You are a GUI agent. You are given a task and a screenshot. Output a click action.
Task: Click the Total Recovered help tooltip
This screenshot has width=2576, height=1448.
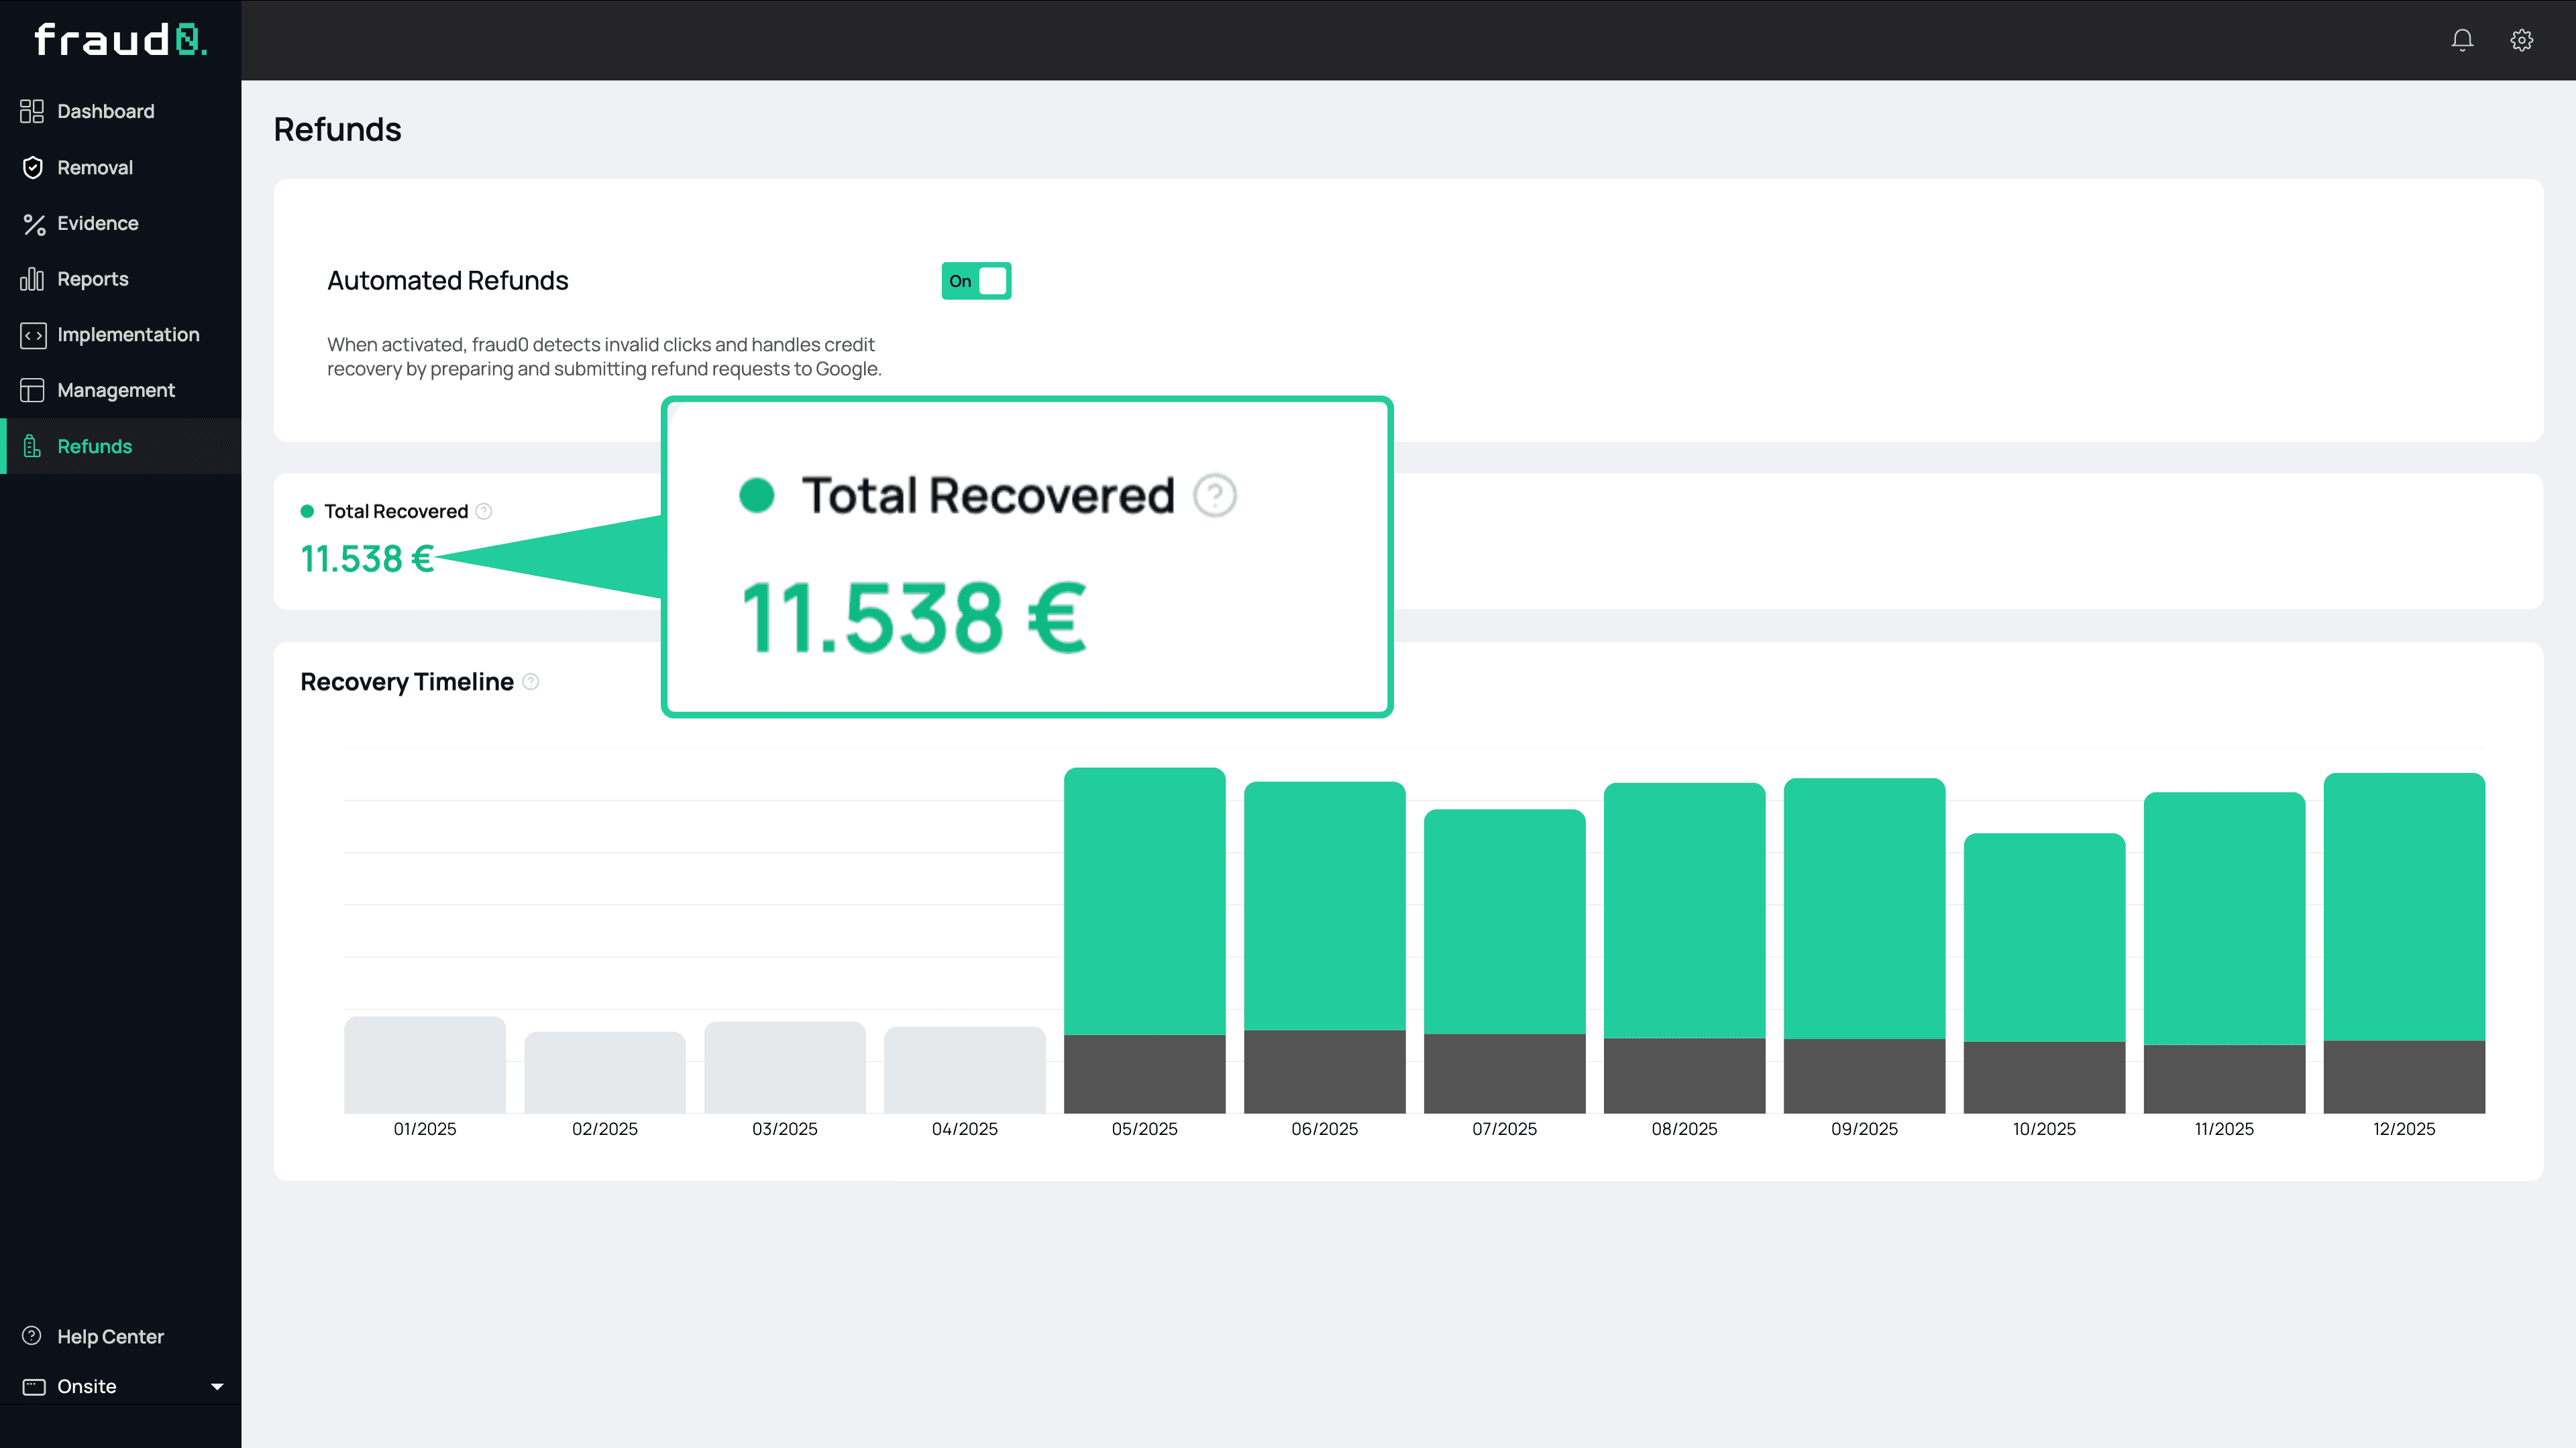coord(483,511)
